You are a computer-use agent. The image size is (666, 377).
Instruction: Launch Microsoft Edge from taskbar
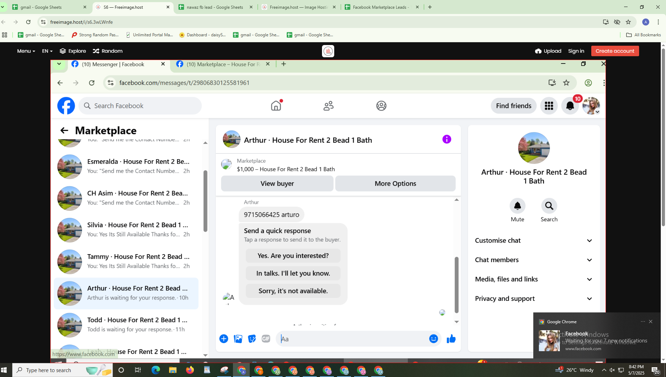(x=155, y=370)
